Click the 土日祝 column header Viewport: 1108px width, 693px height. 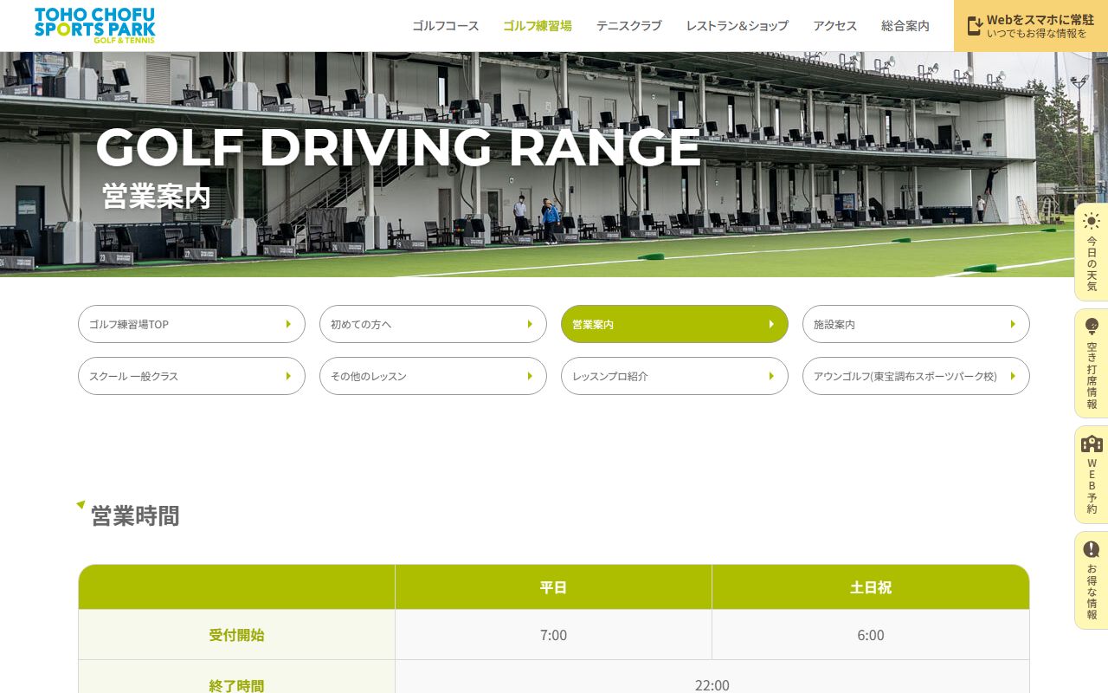[871, 587]
